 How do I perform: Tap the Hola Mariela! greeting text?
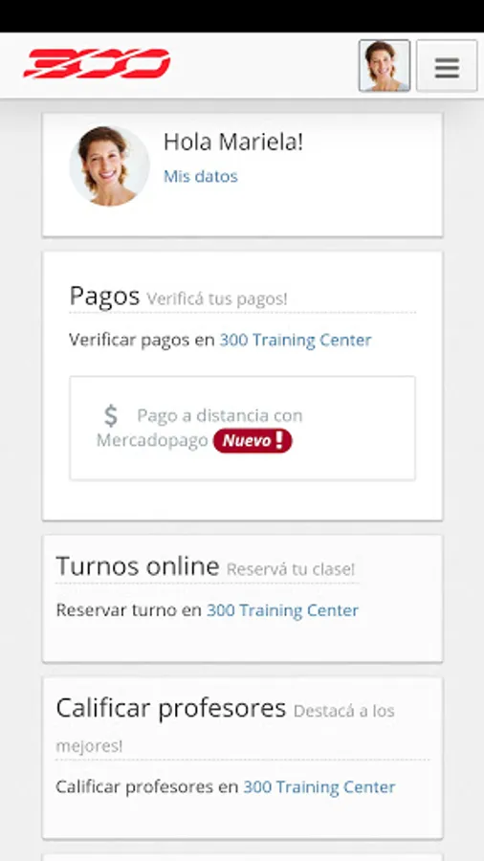233,143
